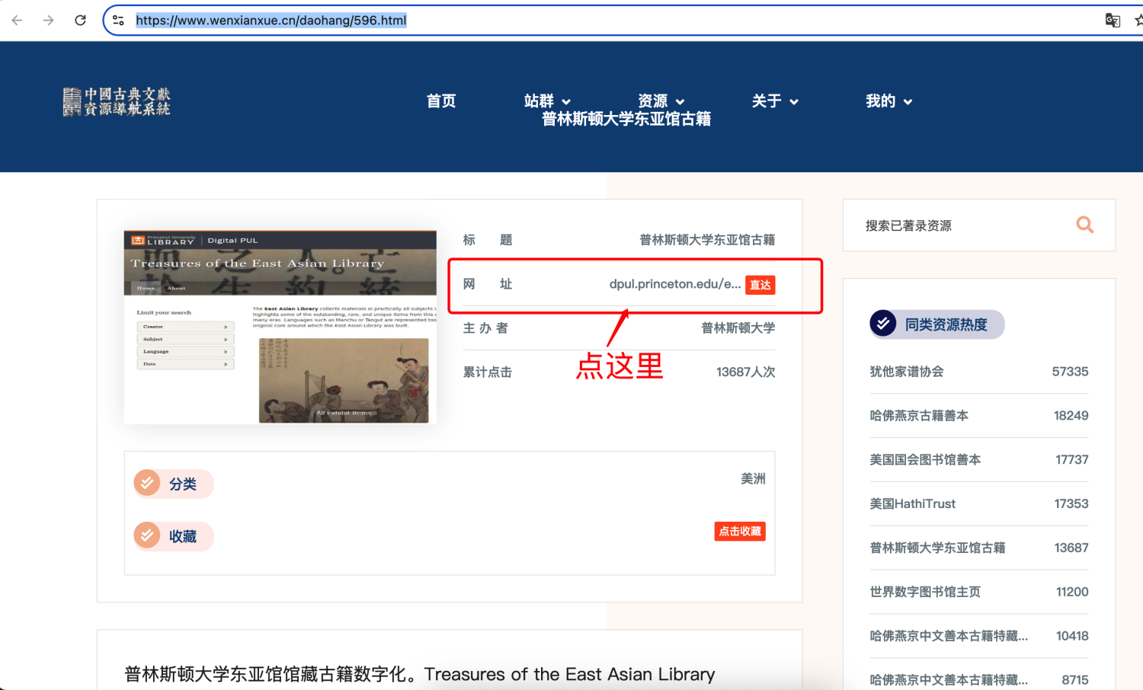Click the 收藏 checkmark badge icon

[x=147, y=535]
